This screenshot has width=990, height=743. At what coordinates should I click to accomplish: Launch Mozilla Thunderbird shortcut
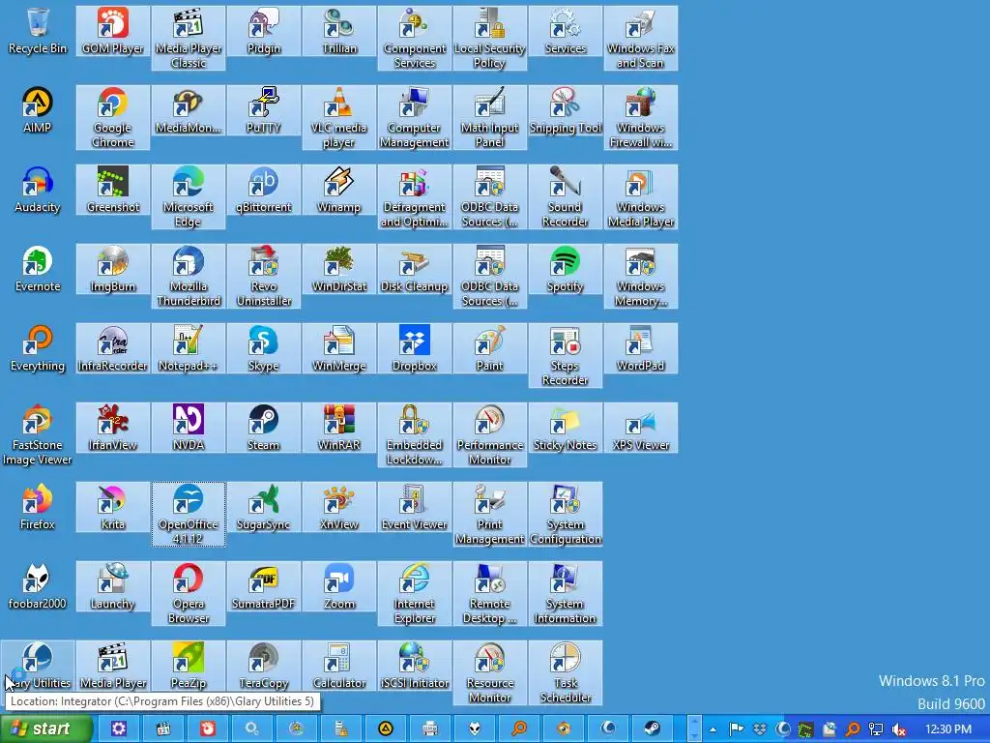click(x=189, y=276)
